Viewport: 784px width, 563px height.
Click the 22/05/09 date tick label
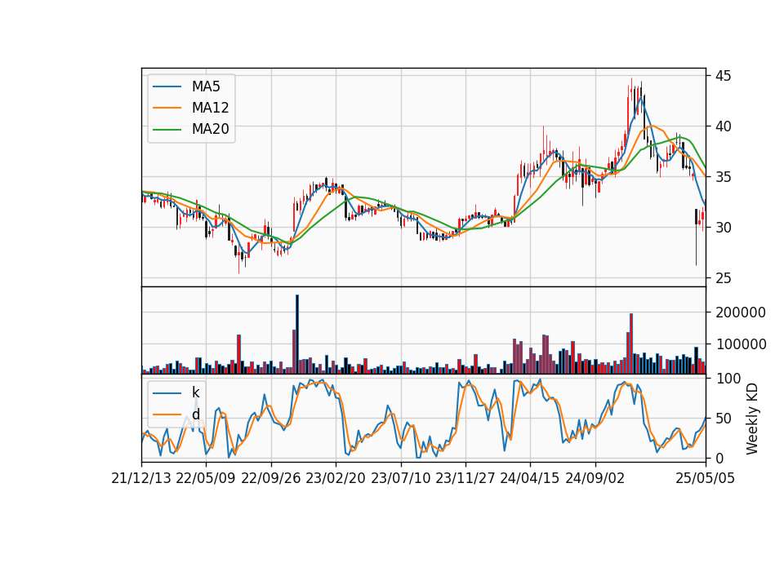206,479
